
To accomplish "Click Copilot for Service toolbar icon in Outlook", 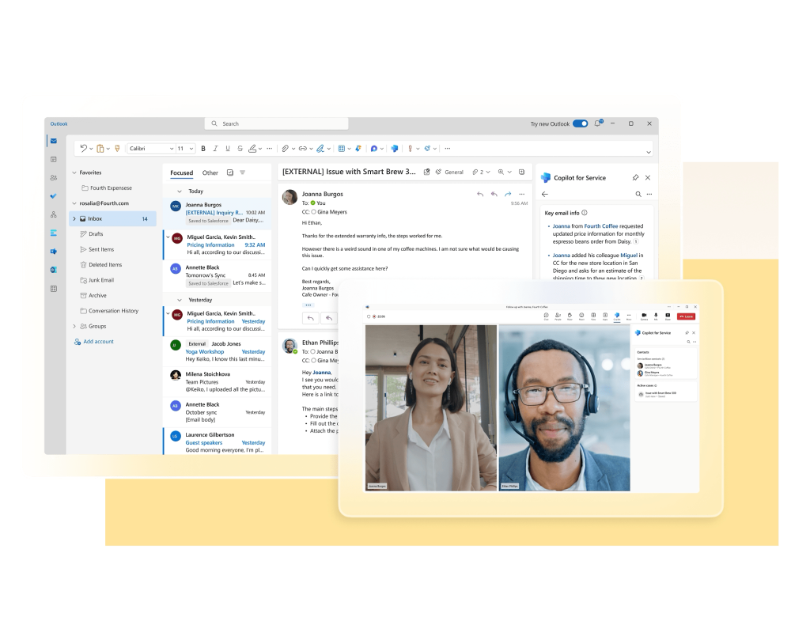I will 395,148.
